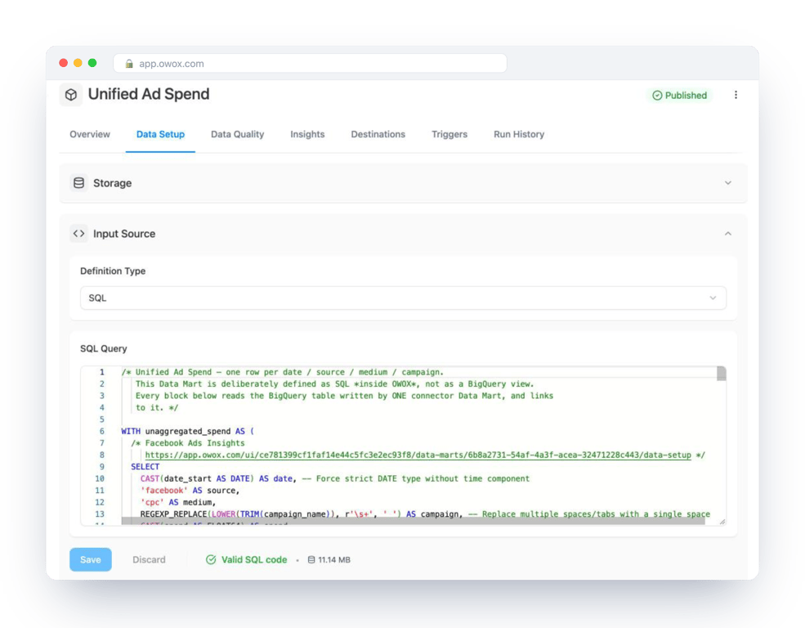
Task: Click the Definition Type dropdown arrow
Action: [x=713, y=298]
